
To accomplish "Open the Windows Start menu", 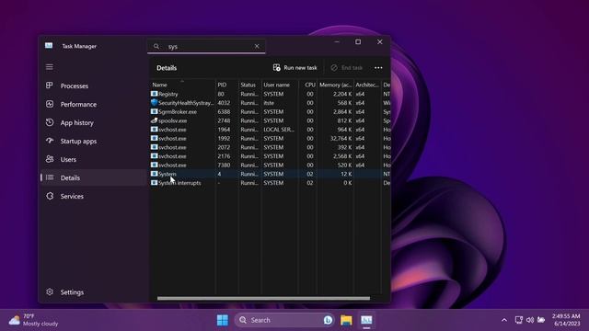I will [223, 320].
